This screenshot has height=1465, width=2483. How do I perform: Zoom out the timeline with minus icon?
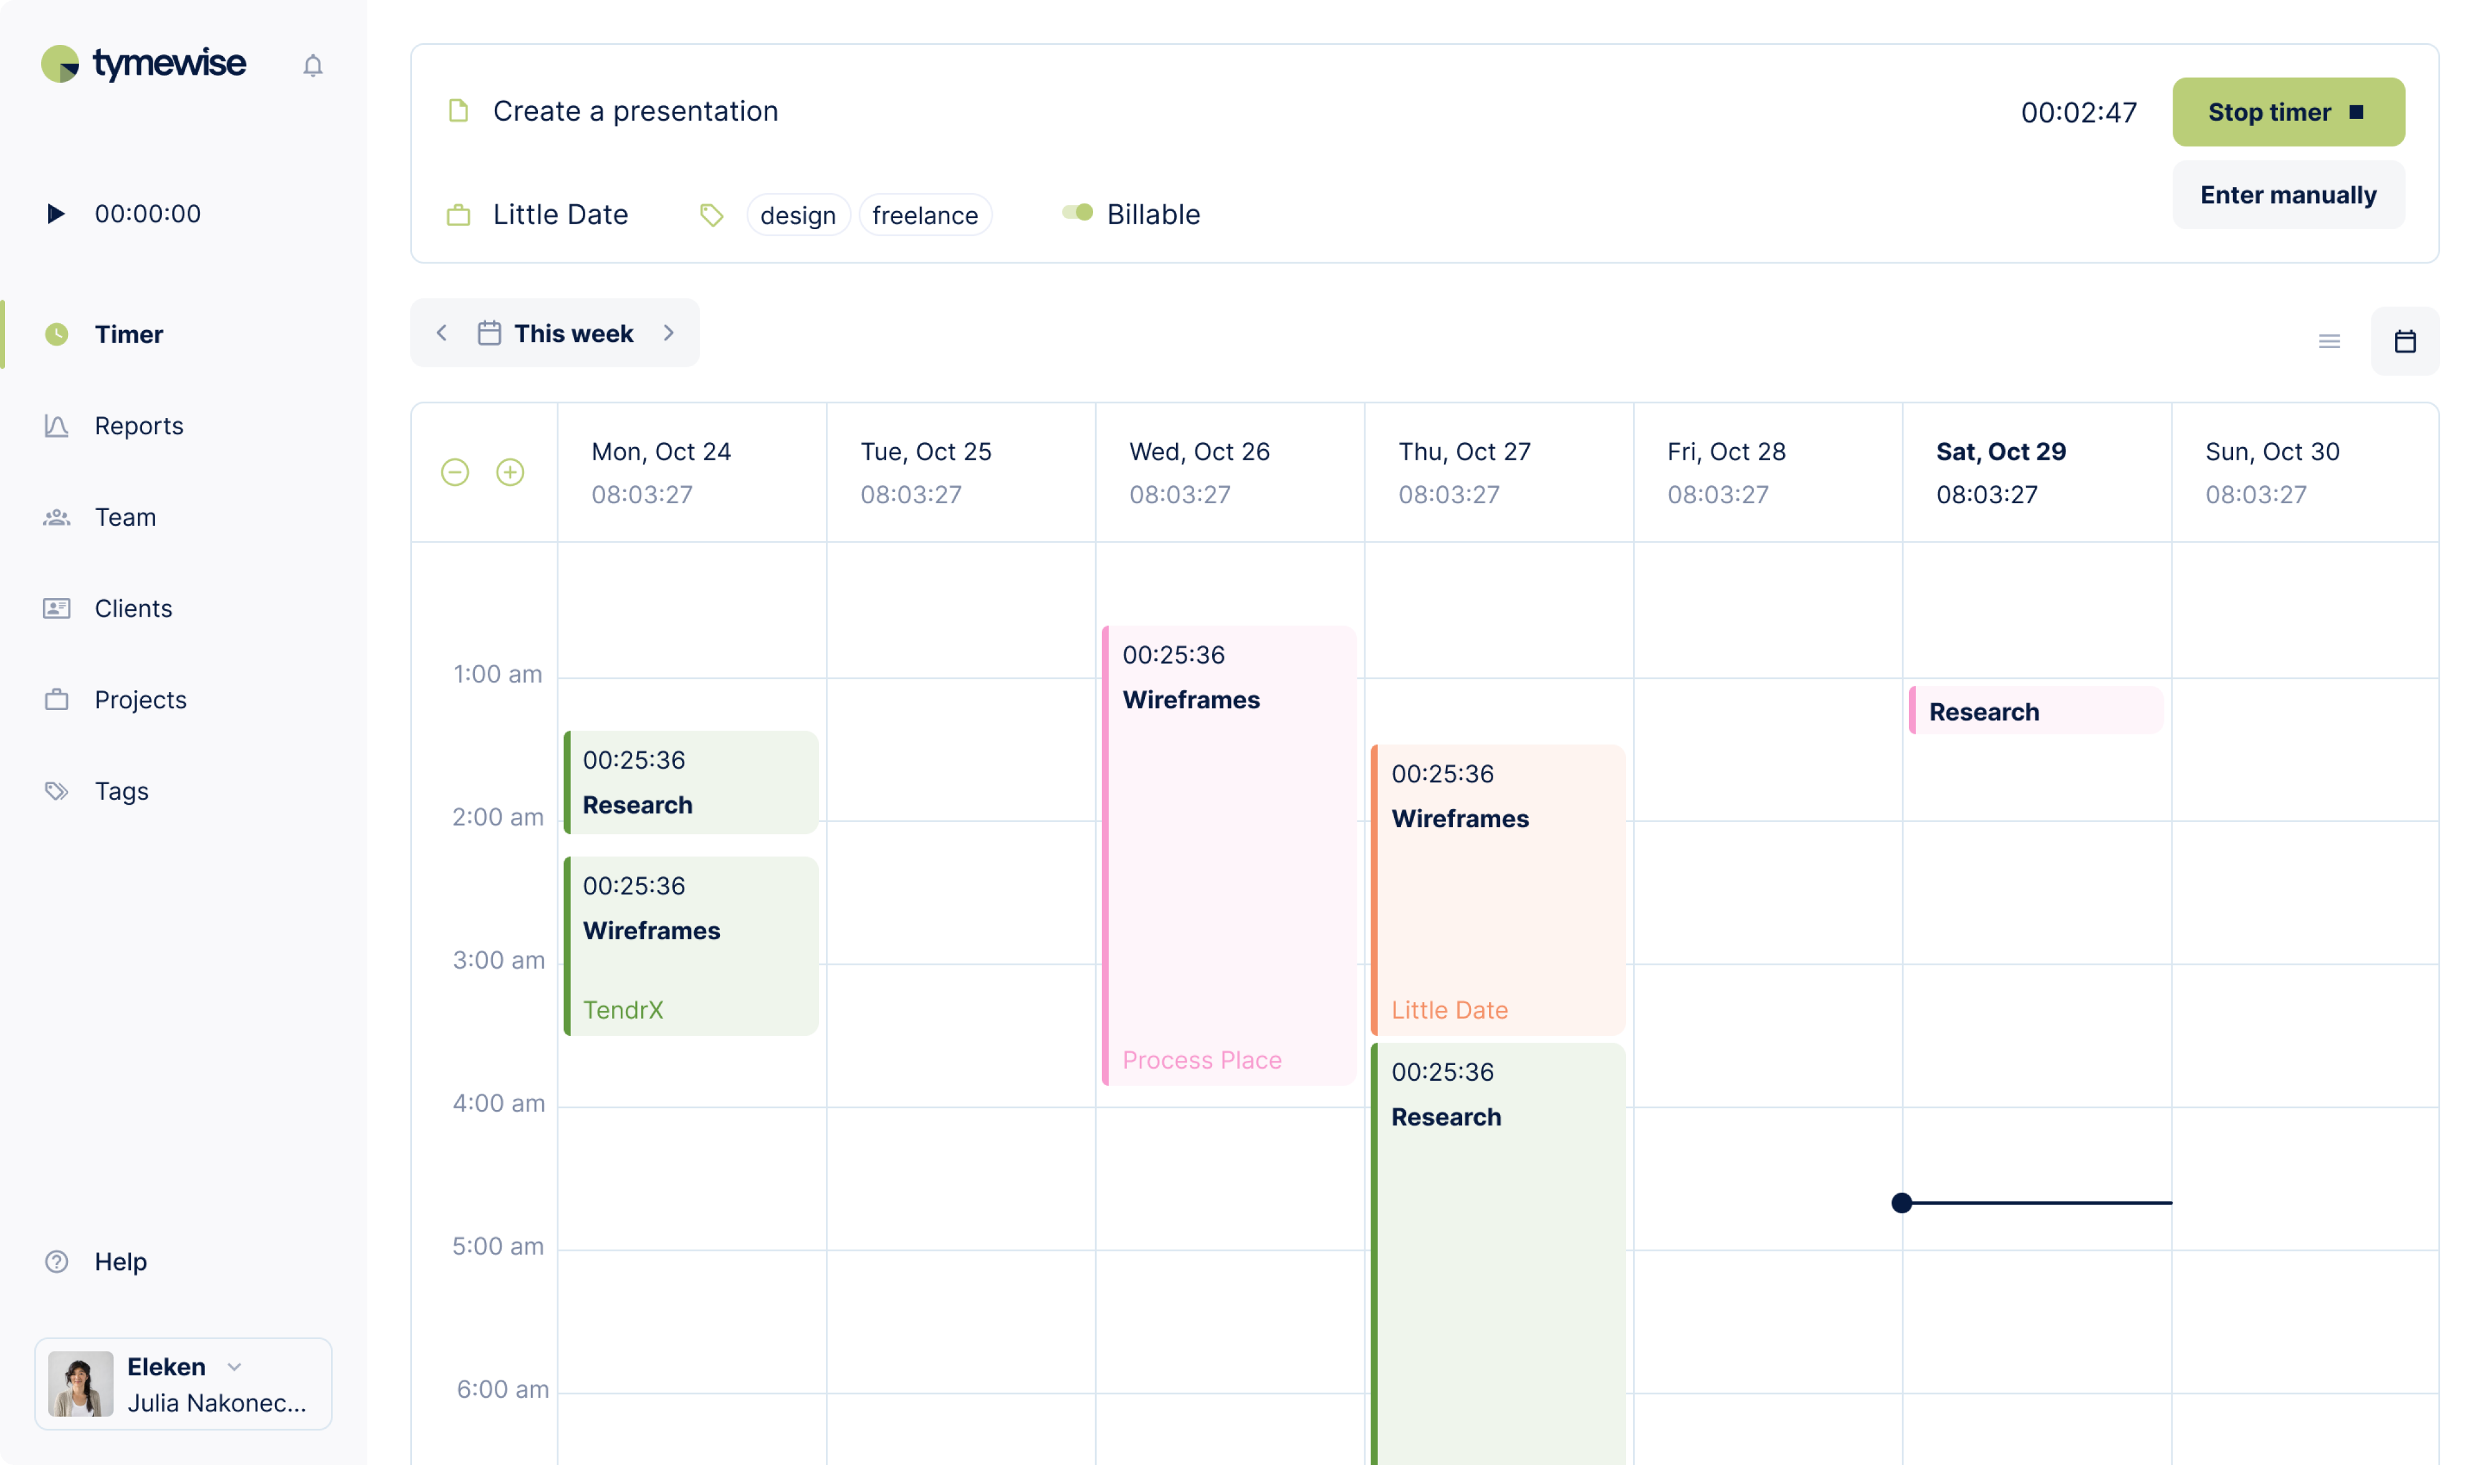coord(456,472)
